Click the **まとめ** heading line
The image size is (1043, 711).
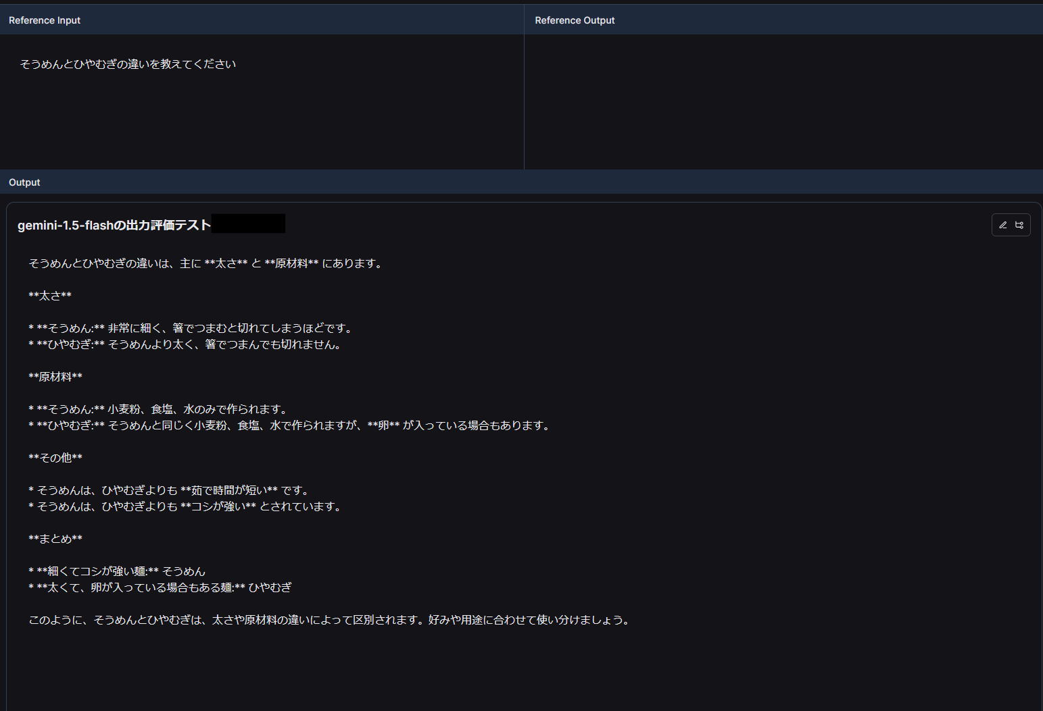tap(55, 539)
